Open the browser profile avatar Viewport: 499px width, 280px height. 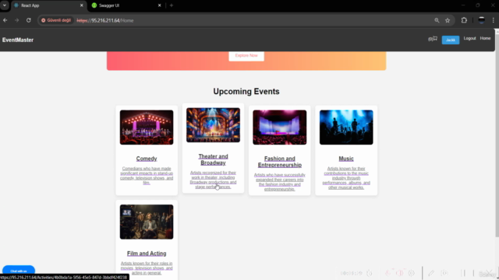pos(482,20)
